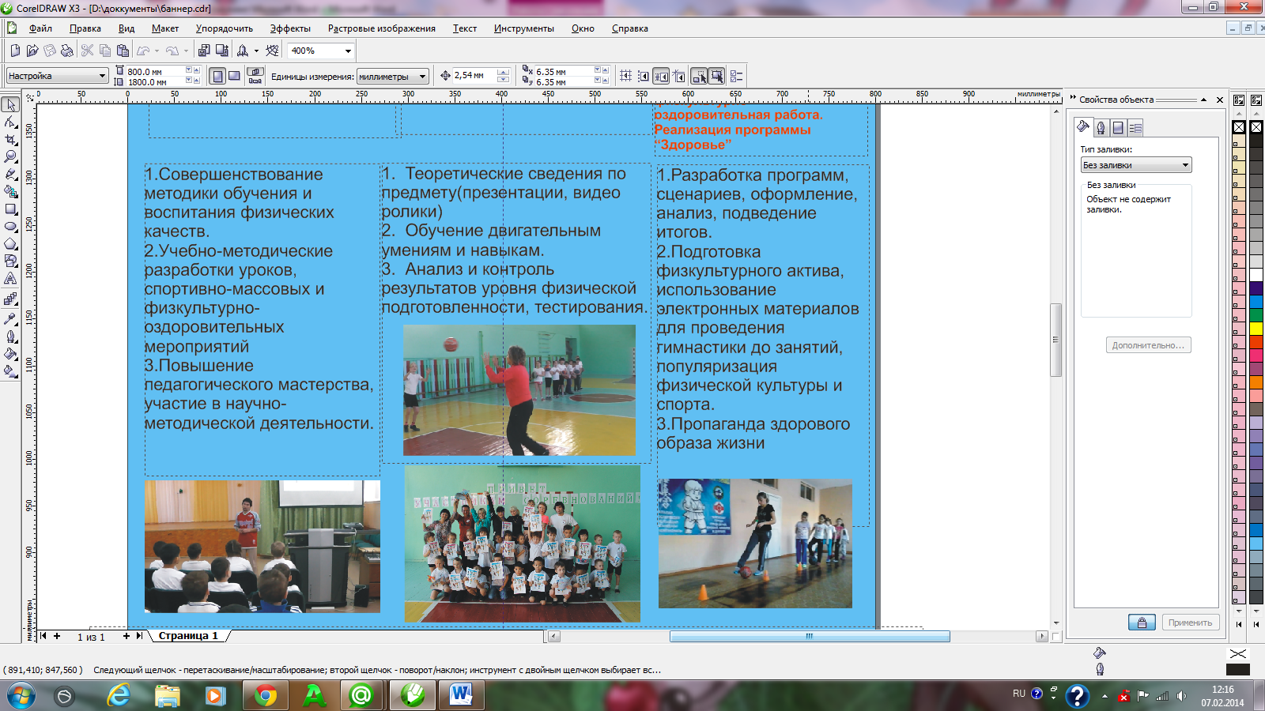Viewport: 1265px width, 711px height.
Task: Toggle Treat As Filled button
Action: (716, 76)
